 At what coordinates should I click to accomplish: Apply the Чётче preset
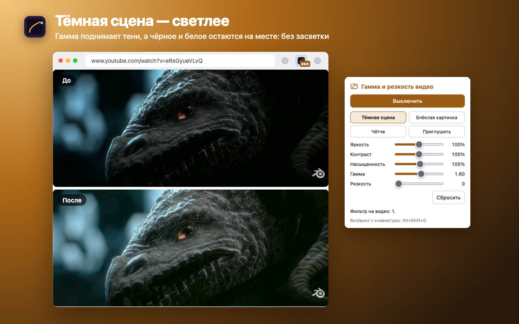[378, 132]
